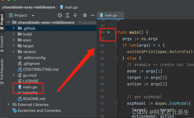Open the Pull Requests side tab
The height and width of the screenshot is (118, 194).
click(2, 72)
